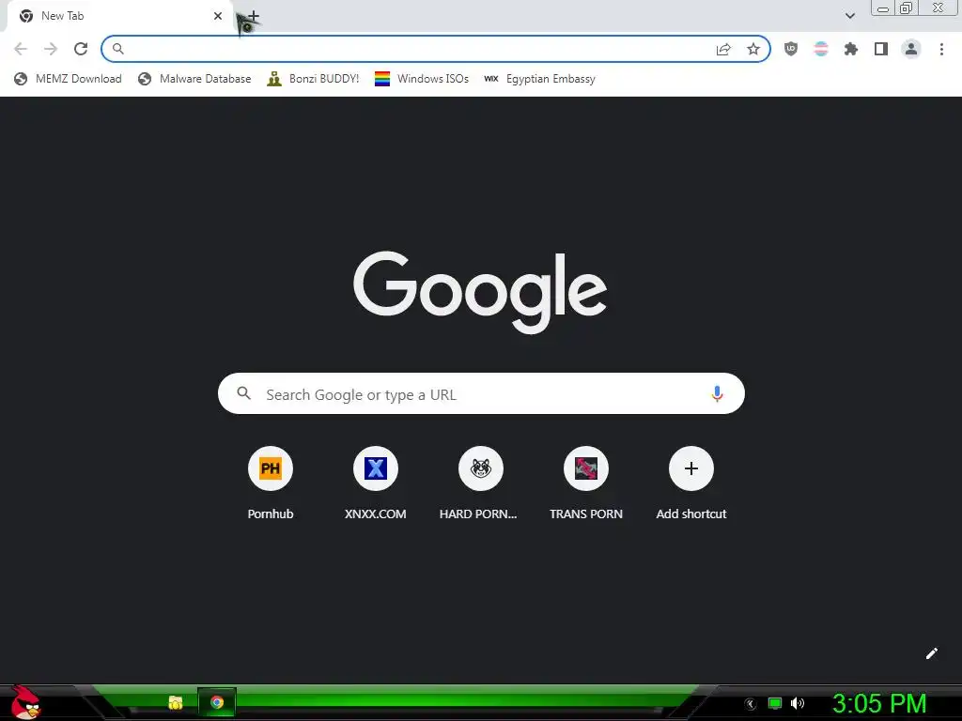
Task: Open the shortcut tile with the raccoon icon
Action: (x=481, y=484)
